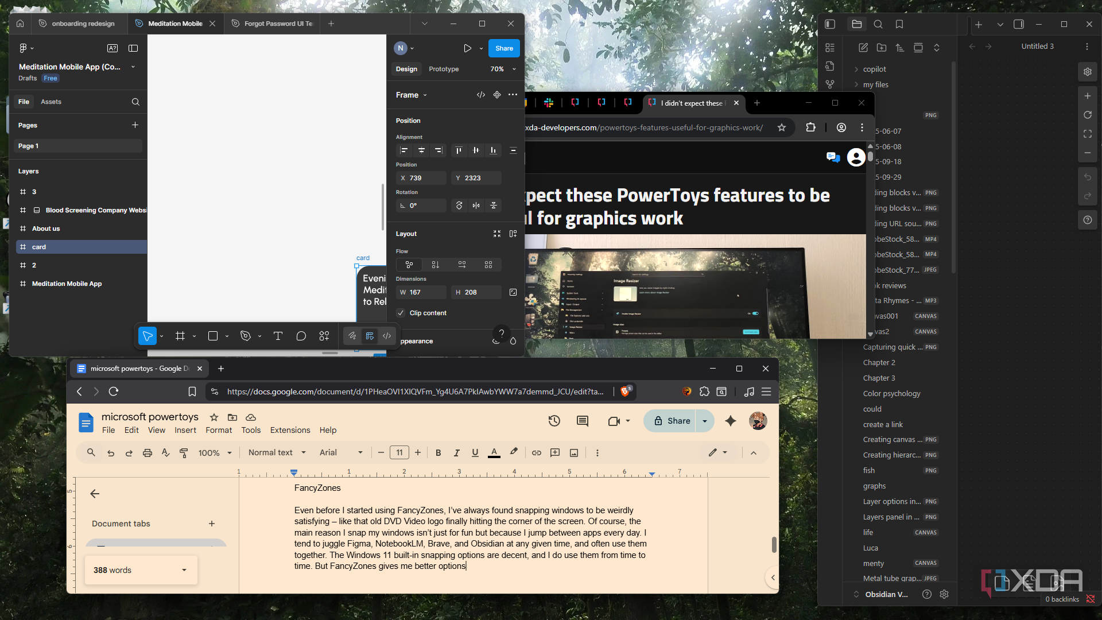Image resolution: width=1102 pixels, height=620 pixels.
Task: Switch to Prototype tab in Figma
Action: pos(444,69)
